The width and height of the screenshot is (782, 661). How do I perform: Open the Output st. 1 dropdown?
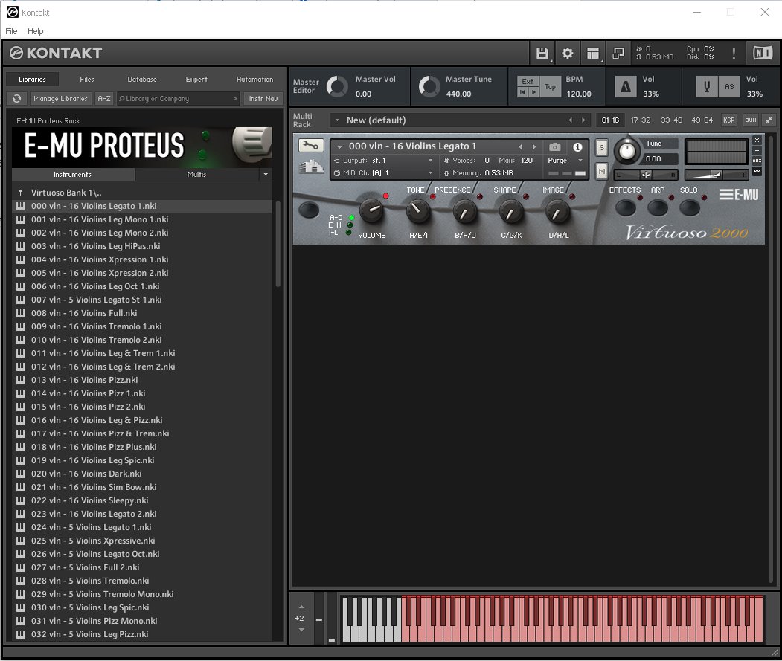(x=384, y=161)
